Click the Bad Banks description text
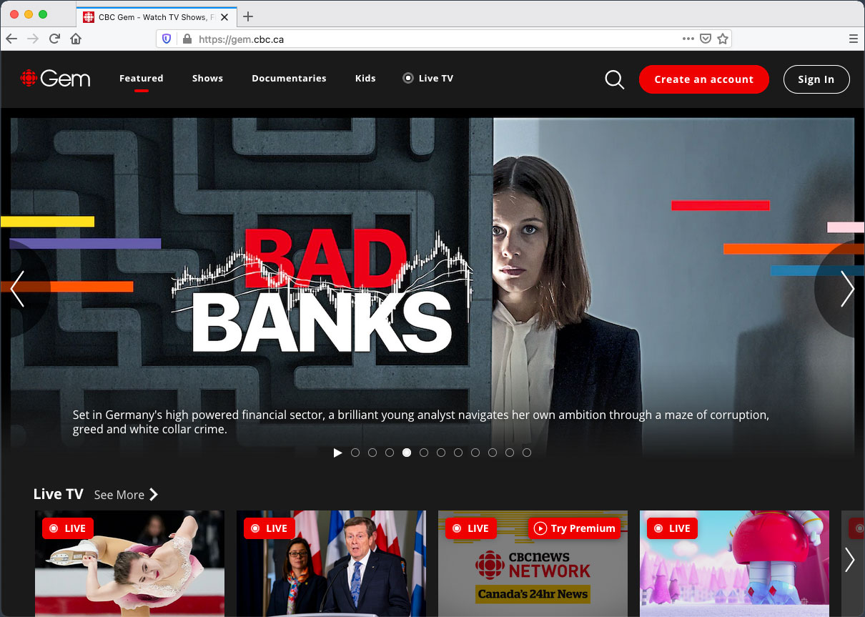 [421, 422]
